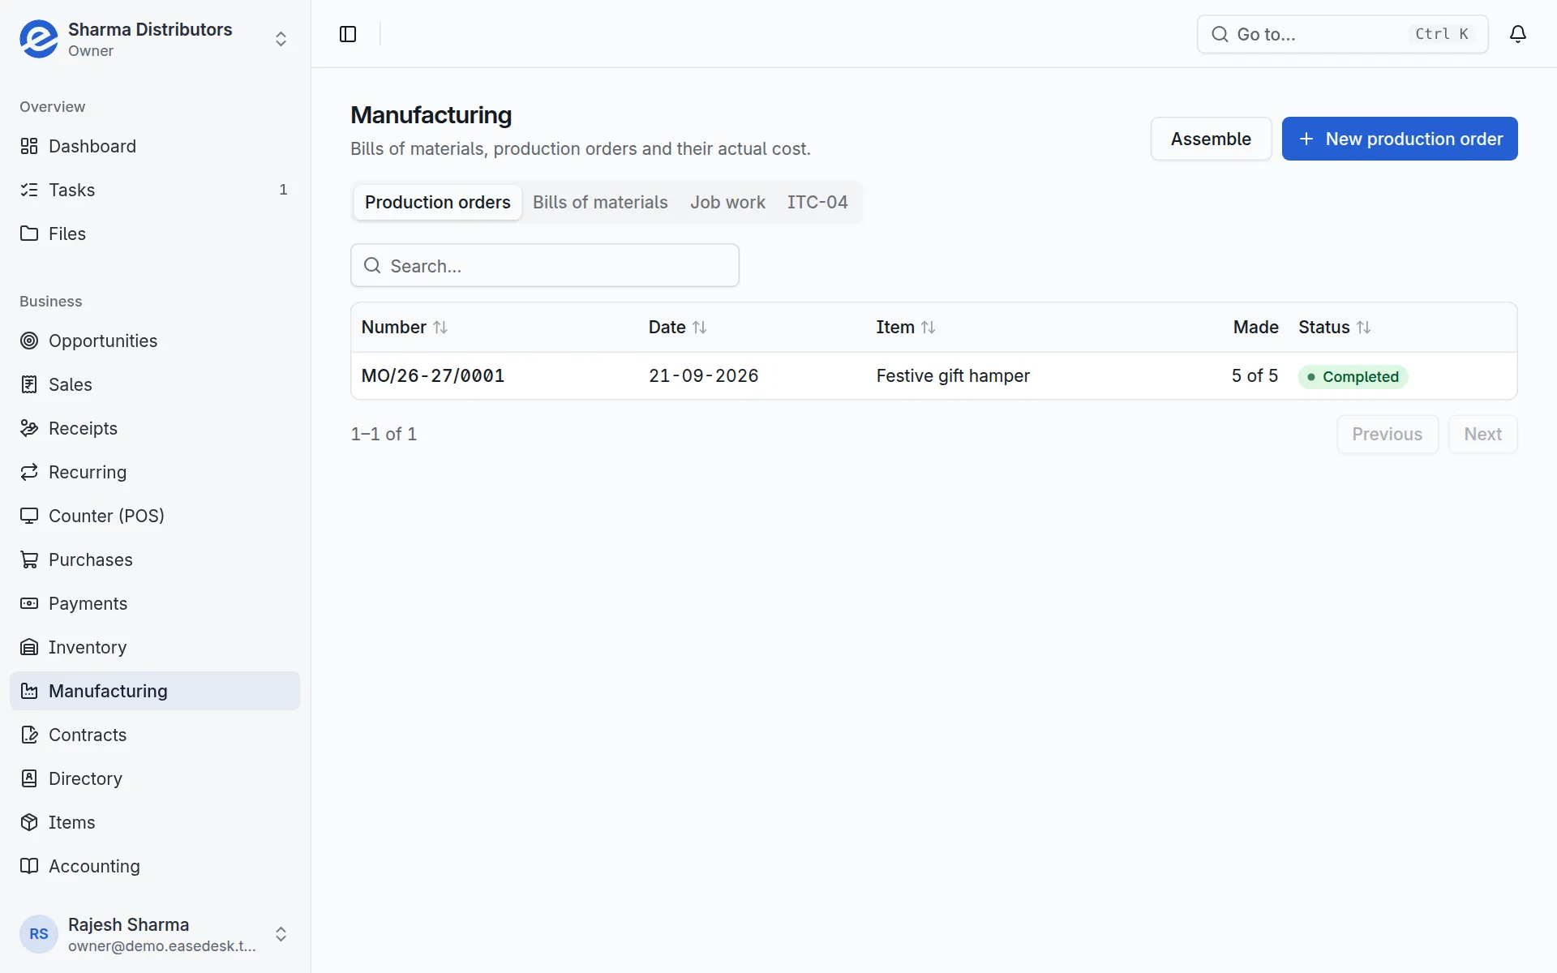Create a New production order
This screenshot has width=1557, height=973.
coord(1400,139)
